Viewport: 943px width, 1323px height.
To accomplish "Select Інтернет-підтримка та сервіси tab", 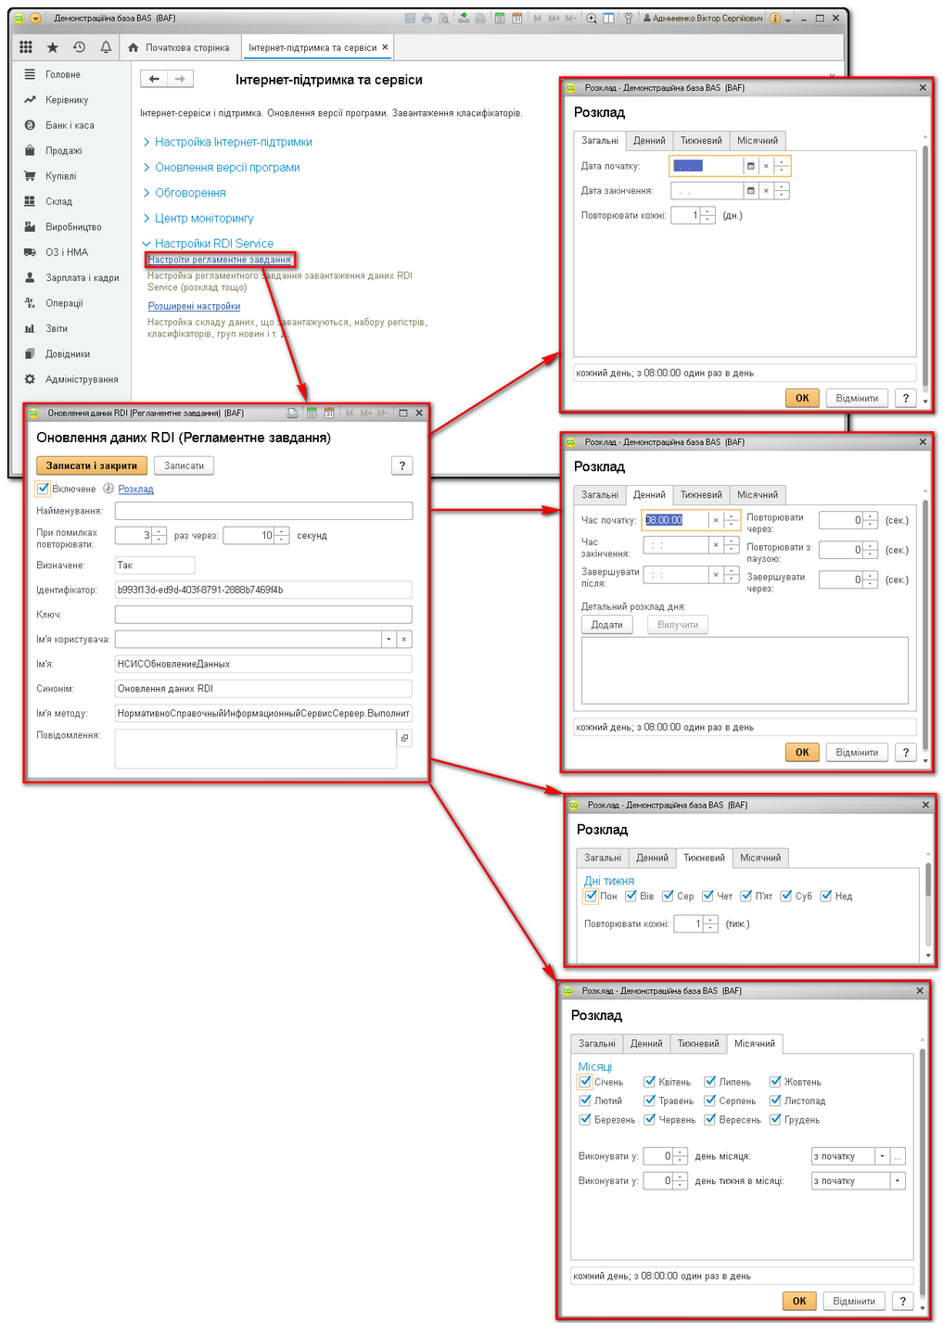I will point(318,47).
